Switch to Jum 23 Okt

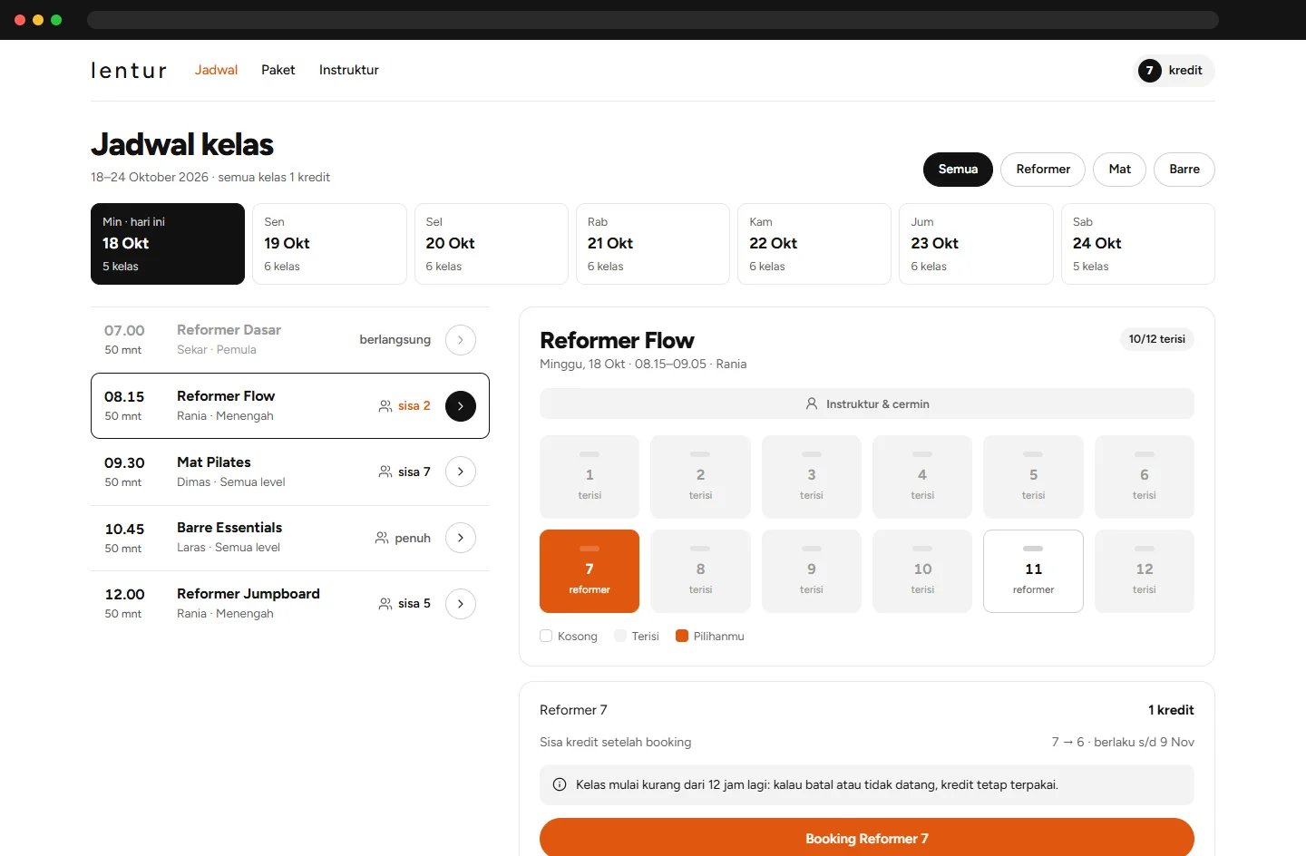click(x=976, y=244)
